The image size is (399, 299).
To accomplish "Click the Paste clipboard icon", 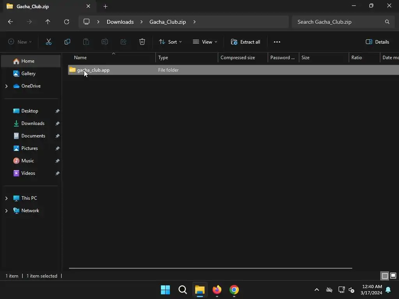I will 86,42.
